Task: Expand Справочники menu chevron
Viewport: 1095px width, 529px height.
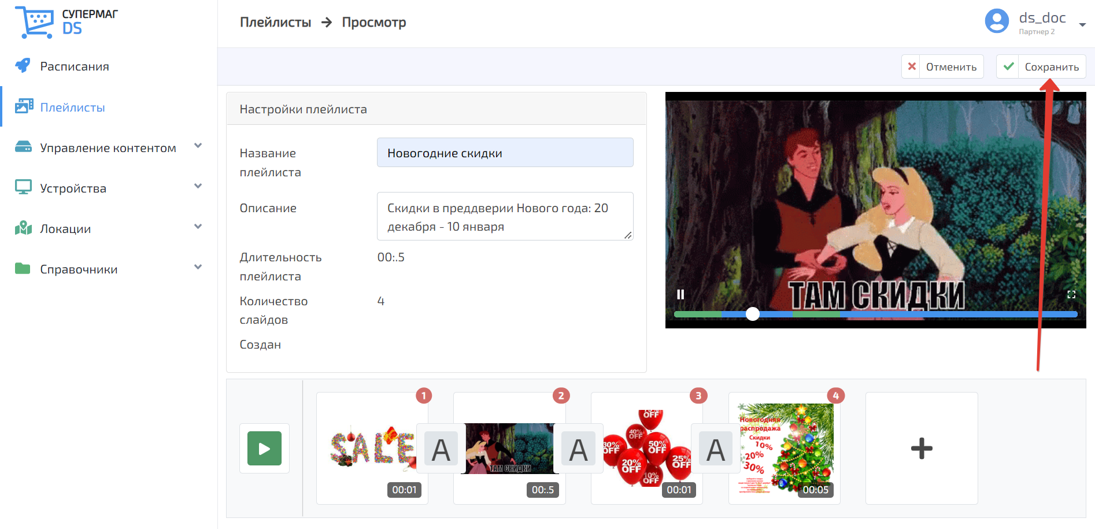Action: pyautogui.click(x=198, y=267)
